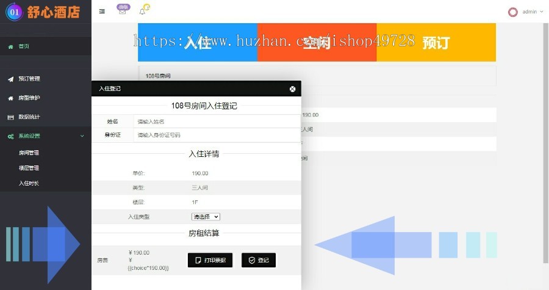
Task: Close the 入住登记 dialog
Action: tap(292, 89)
